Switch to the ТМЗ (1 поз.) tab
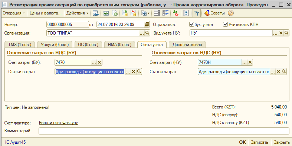This screenshot has height=146, width=292. tap(20, 45)
